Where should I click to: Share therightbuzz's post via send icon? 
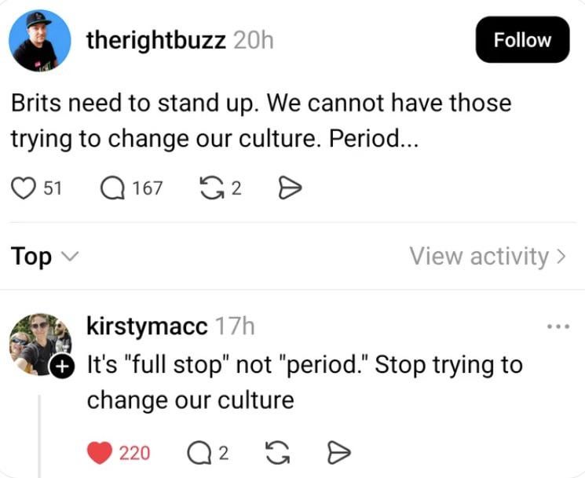291,188
